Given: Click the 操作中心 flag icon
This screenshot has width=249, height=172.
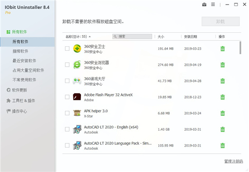Looking at the screenshot, I should [x=9, y=111].
